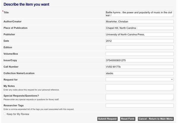Click into the My Notes text area
178x123 pixels.
(x=139, y=87)
